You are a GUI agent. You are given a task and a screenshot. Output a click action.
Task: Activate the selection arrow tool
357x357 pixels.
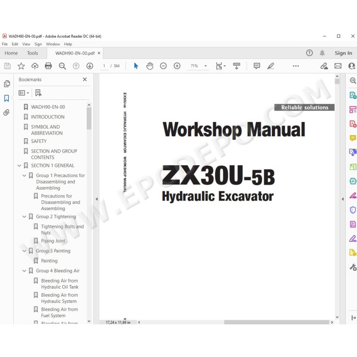pyautogui.click(x=136, y=66)
